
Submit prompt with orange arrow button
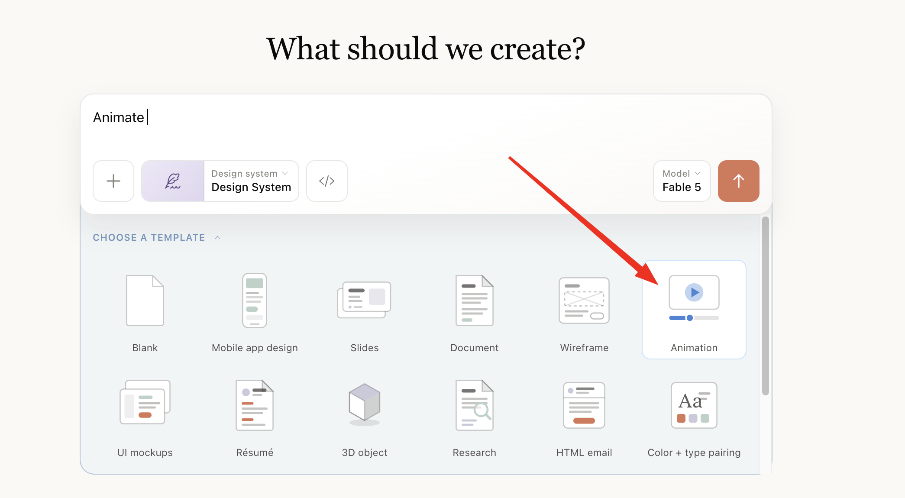coord(739,181)
